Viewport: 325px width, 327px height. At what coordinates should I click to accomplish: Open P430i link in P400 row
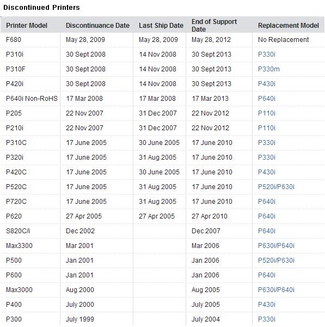coord(266,305)
